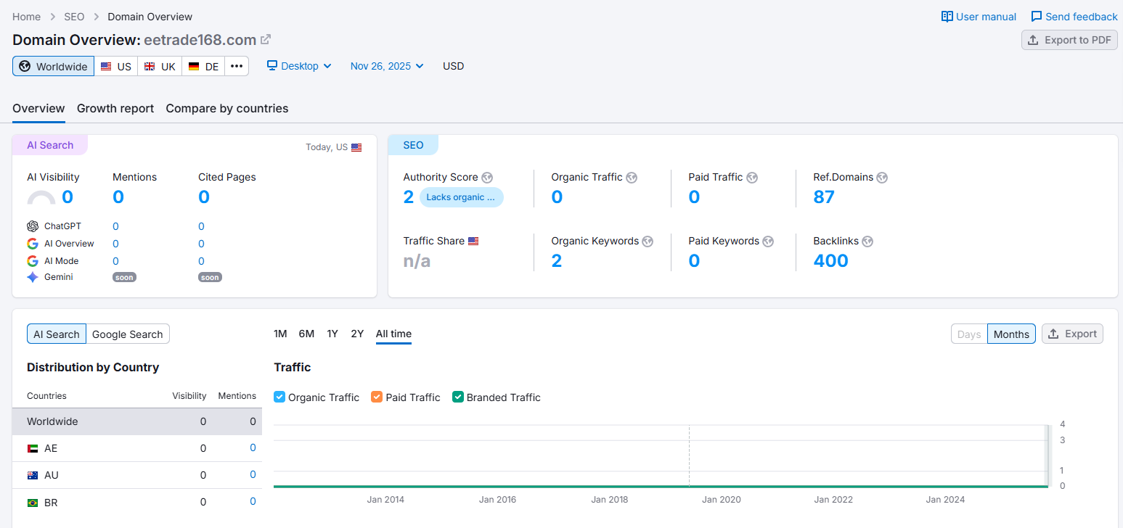
Task: Click the User manual book icon
Action: click(947, 17)
